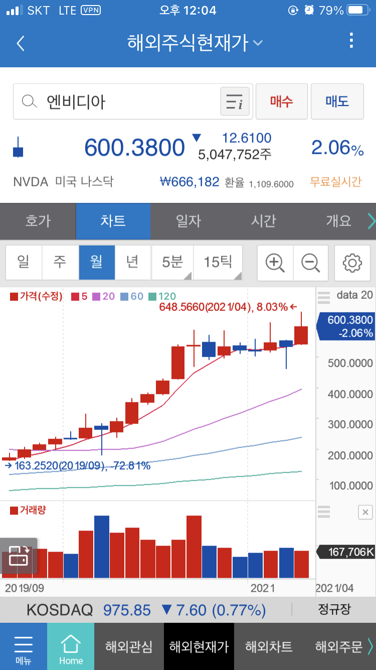Screen dimensions: 376x670
Task: Zoom in the chart
Action: pyautogui.click(x=275, y=263)
